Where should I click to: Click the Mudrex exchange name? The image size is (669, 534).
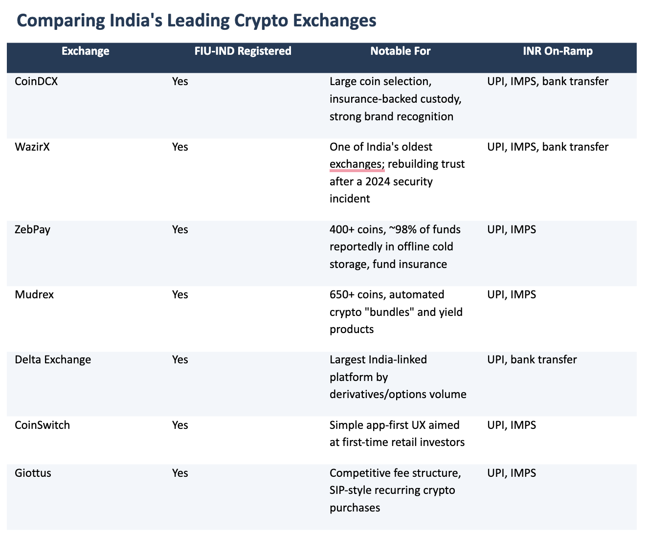tap(34, 294)
